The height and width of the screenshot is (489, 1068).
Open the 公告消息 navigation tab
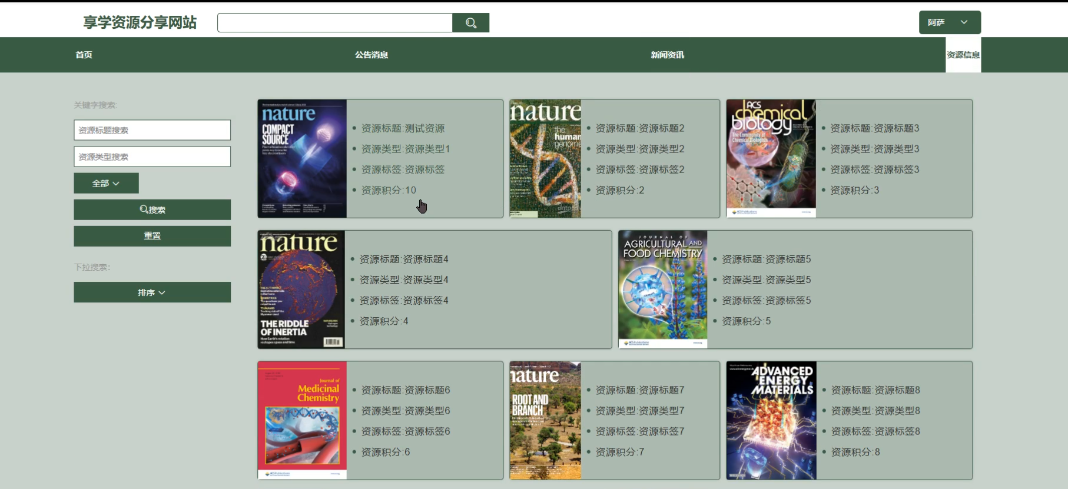point(372,55)
